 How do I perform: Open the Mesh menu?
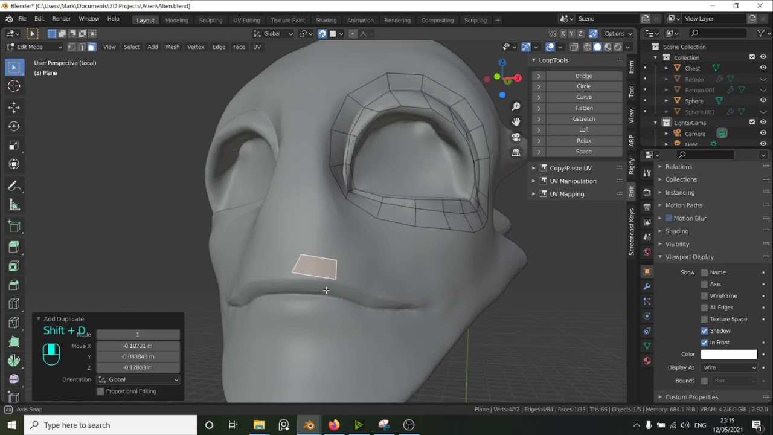(x=172, y=47)
